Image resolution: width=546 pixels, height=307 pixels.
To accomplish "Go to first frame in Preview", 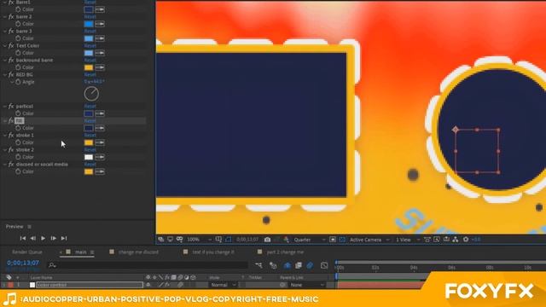I will coord(23,238).
